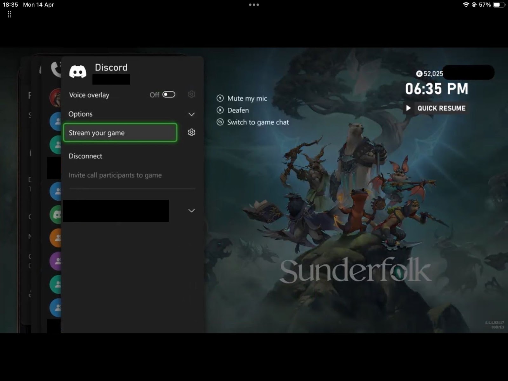Click the Gamerscore G icon

(x=419, y=74)
